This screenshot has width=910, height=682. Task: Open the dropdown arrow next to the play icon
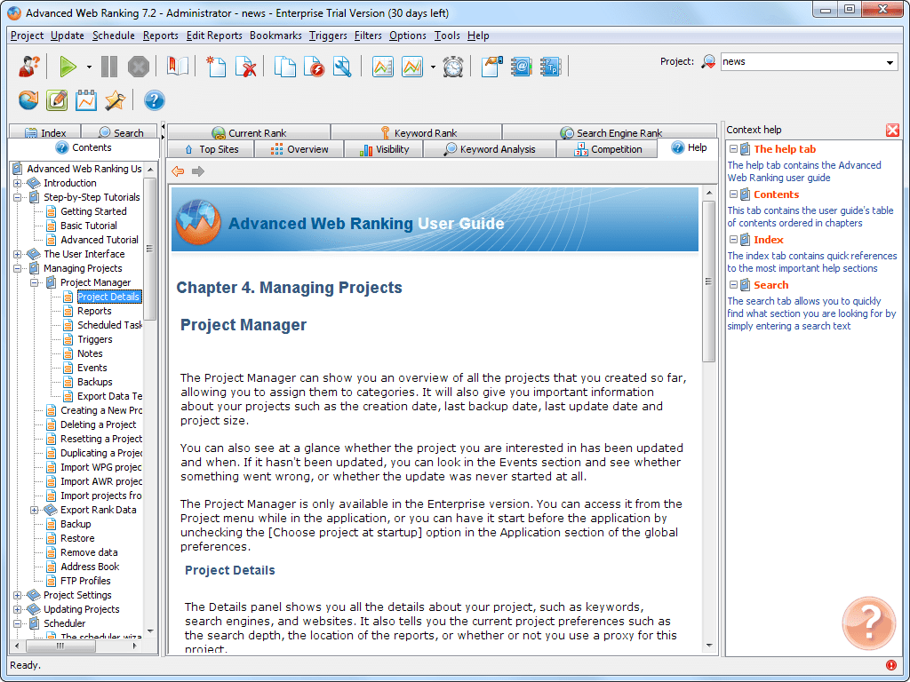pyautogui.click(x=89, y=67)
